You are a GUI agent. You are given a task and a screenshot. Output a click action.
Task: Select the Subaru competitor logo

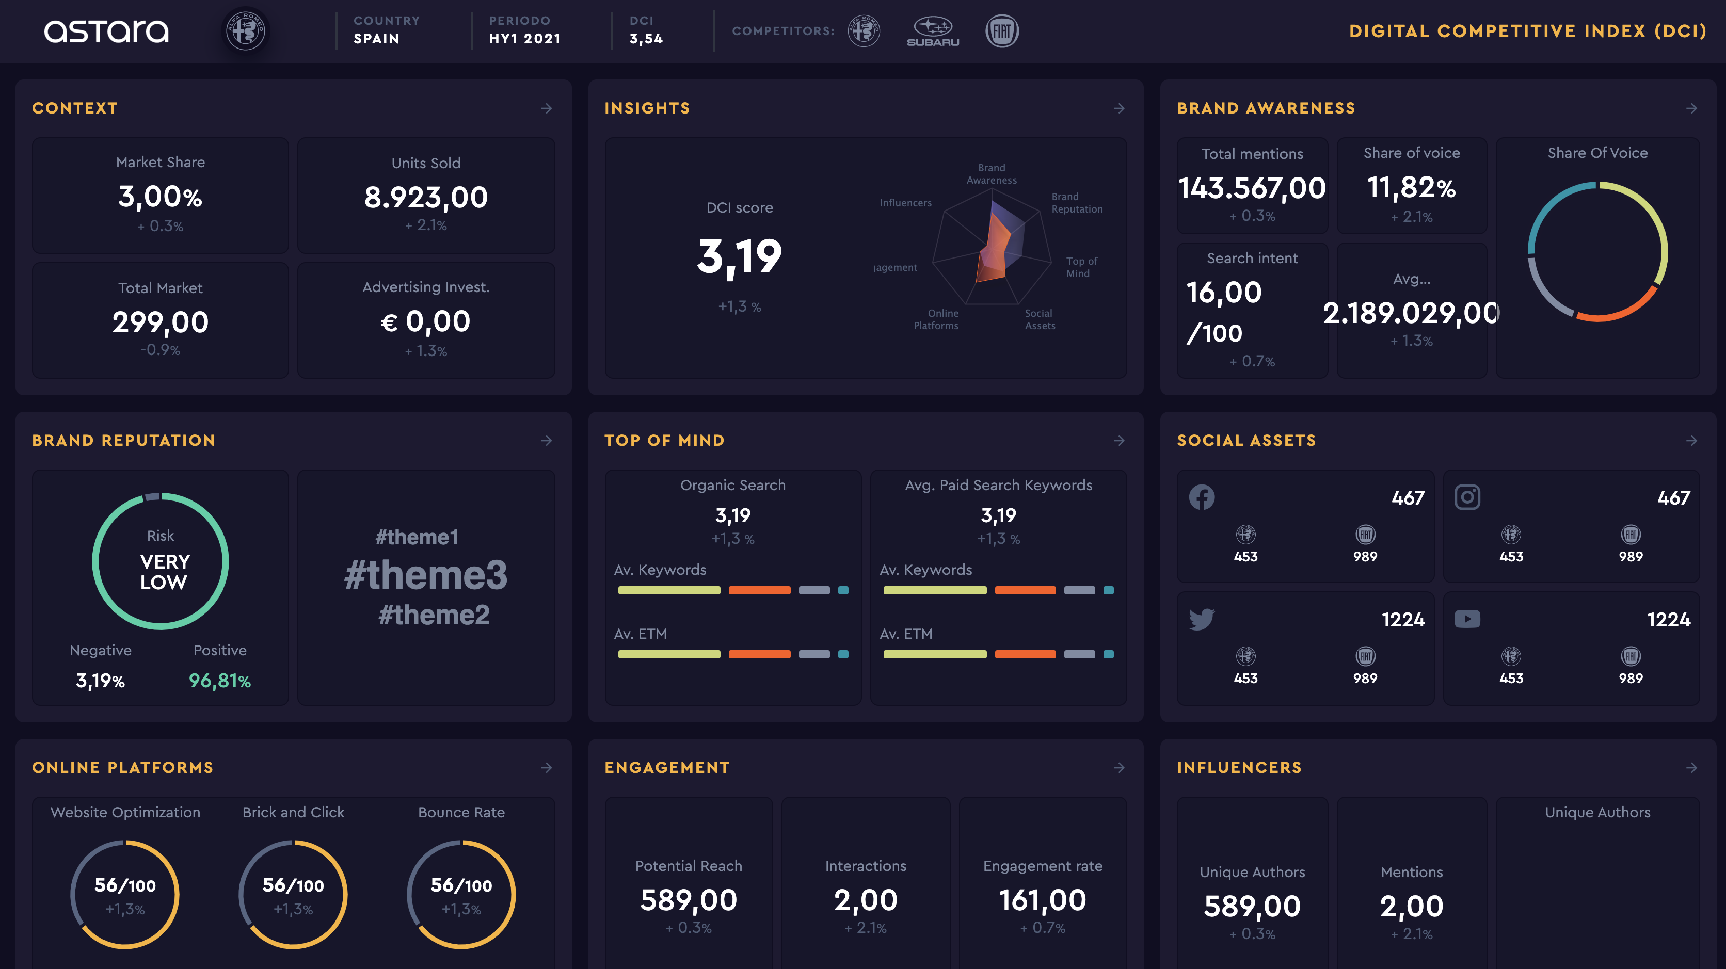click(933, 31)
